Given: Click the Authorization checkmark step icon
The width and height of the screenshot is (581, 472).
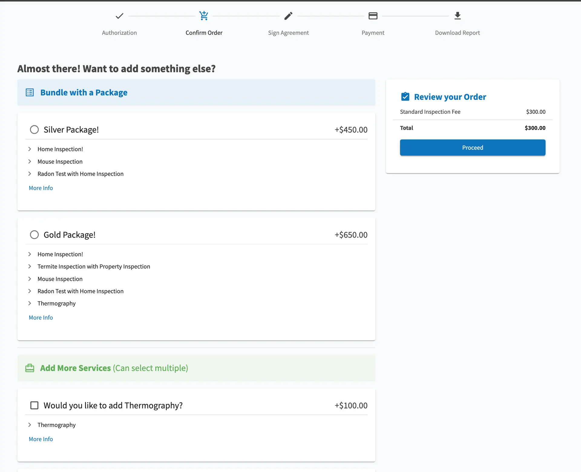Looking at the screenshot, I should (119, 16).
